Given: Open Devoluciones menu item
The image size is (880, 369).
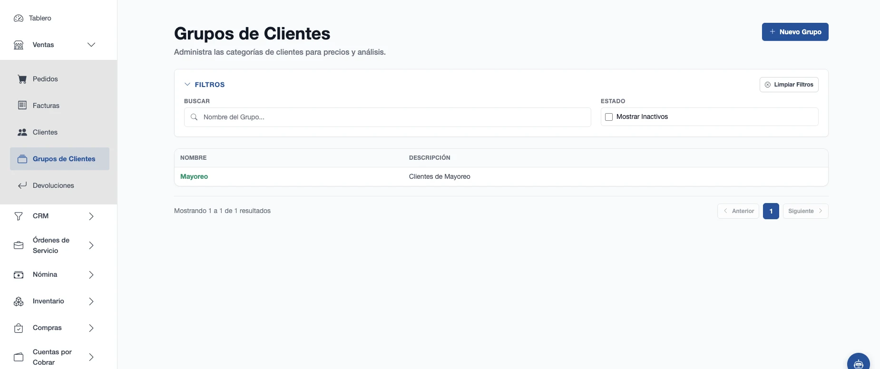Looking at the screenshot, I should pyautogui.click(x=59, y=185).
